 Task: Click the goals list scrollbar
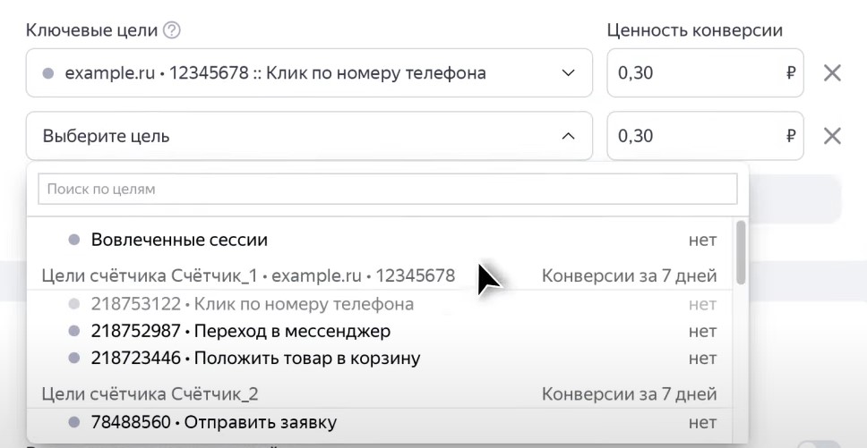pos(740,250)
